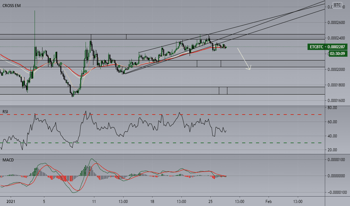This screenshot has height=206, width=350.
Task: Click the 11 date label on time axis
Action: [94, 202]
